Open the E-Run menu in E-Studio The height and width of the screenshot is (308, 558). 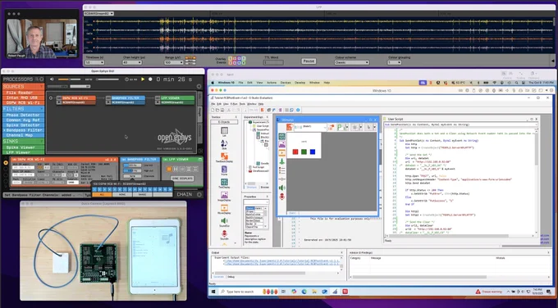(x=234, y=104)
